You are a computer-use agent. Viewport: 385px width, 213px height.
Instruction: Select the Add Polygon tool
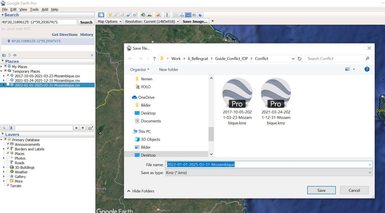pos(116,15)
